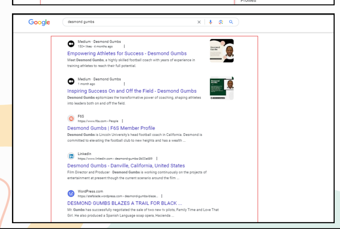Clear the search box with the X icon

[199, 22]
